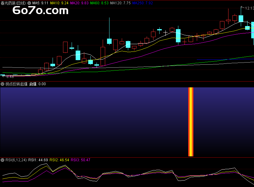Click the white crosshair doji candle

(165, 33)
